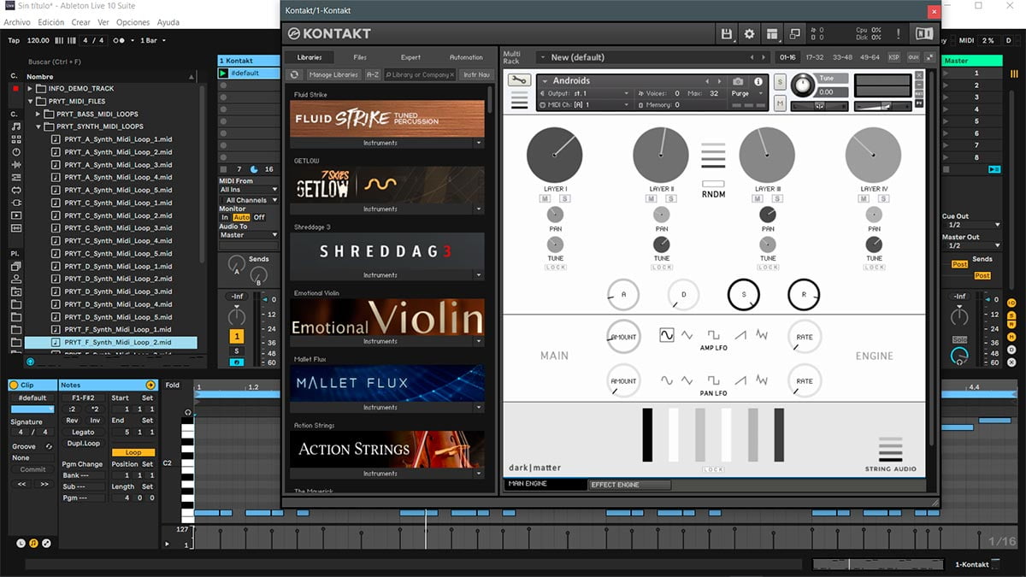
Task: Collapse PRYT_SYNTH_MIDI_LOOPS folder
Action: tap(38, 127)
